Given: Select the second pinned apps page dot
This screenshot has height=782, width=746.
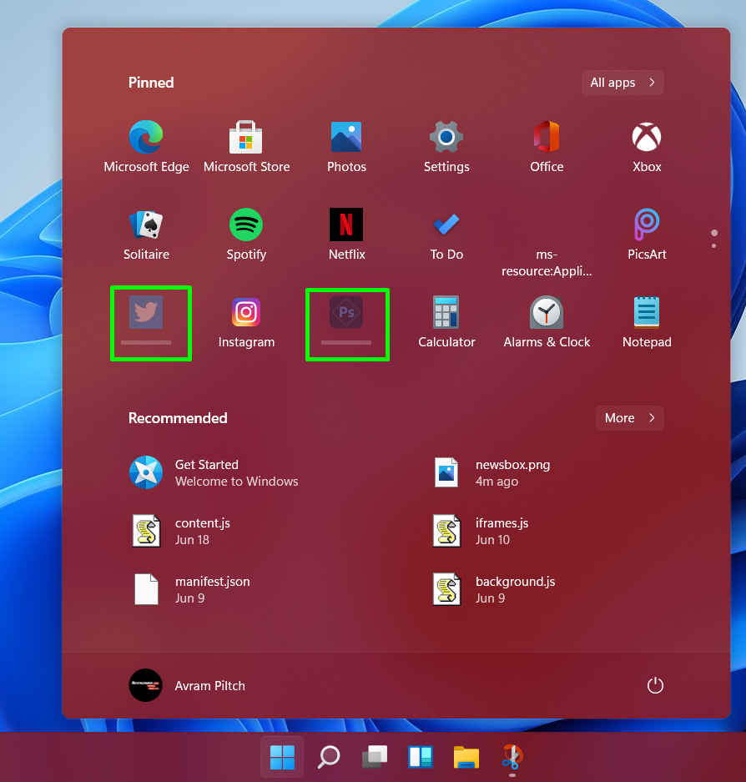Looking at the screenshot, I should tap(714, 246).
